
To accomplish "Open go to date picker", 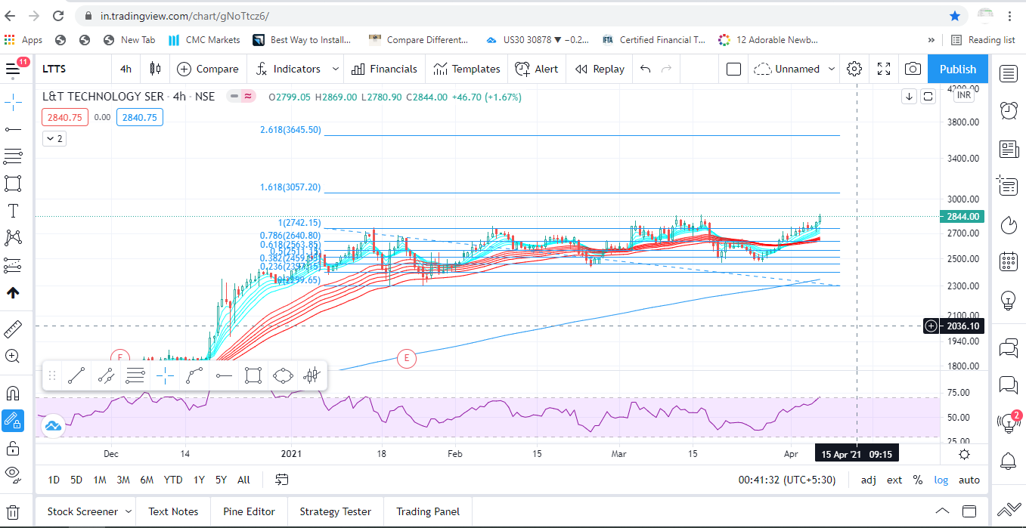I will click(282, 480).
